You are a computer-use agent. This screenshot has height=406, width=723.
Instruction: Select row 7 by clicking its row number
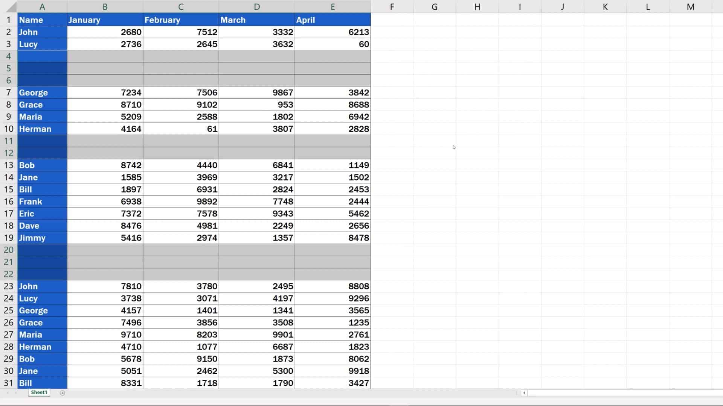(x=8, y=92)
